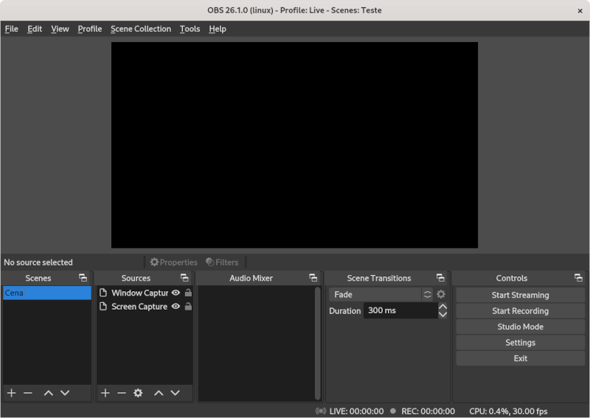Pop out the Controls dock

point(578,278)
